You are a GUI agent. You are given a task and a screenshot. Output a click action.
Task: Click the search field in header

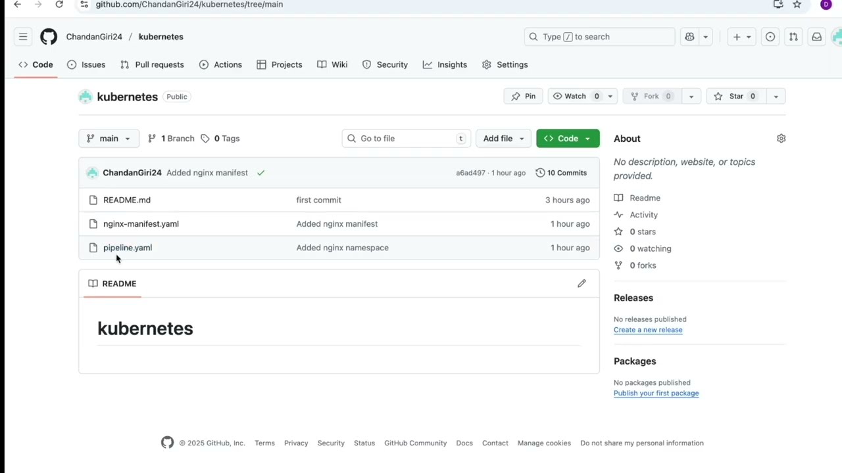599,37
